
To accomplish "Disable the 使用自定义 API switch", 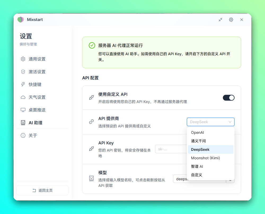I will (x=228, y=98).
